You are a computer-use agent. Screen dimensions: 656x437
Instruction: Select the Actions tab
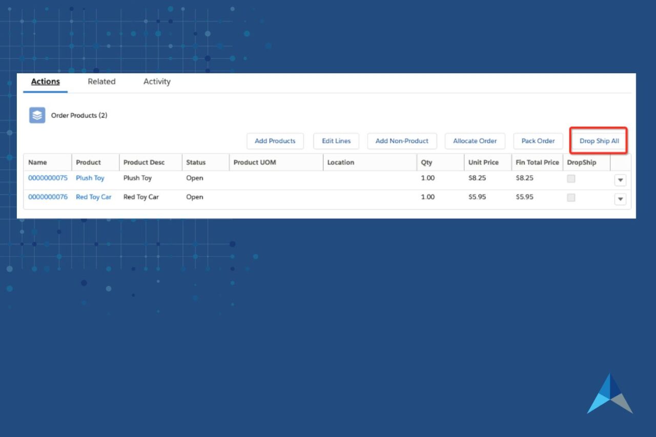point(45,81)
